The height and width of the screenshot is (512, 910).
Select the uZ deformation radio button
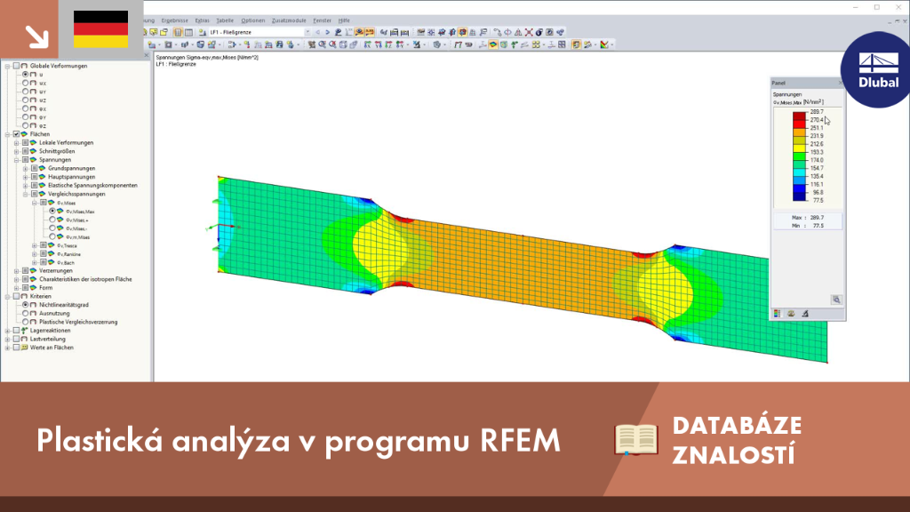click(26, 100)
